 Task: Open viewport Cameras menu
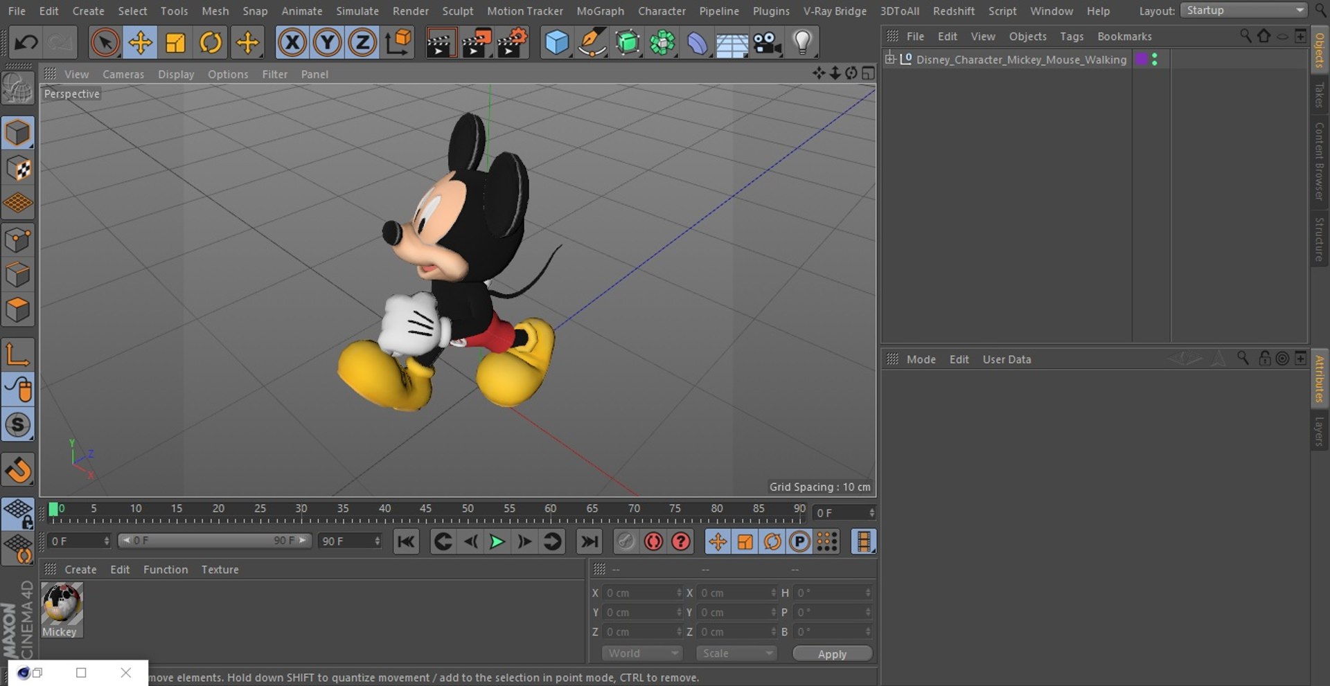click(123, 74)
